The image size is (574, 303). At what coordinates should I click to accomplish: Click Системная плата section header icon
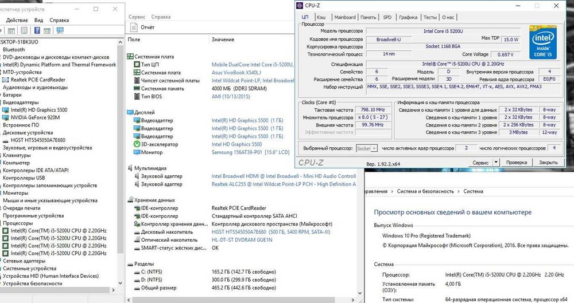[130, 57]
